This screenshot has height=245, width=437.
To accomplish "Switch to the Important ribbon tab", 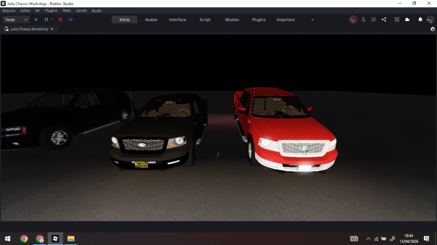I will point(286,20).
